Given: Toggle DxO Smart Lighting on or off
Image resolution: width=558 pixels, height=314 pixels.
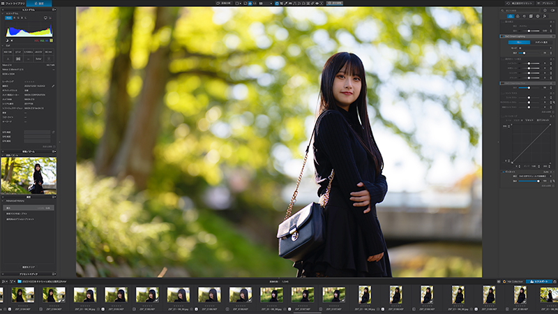Looking at the screenshot, I should (502, 36).
